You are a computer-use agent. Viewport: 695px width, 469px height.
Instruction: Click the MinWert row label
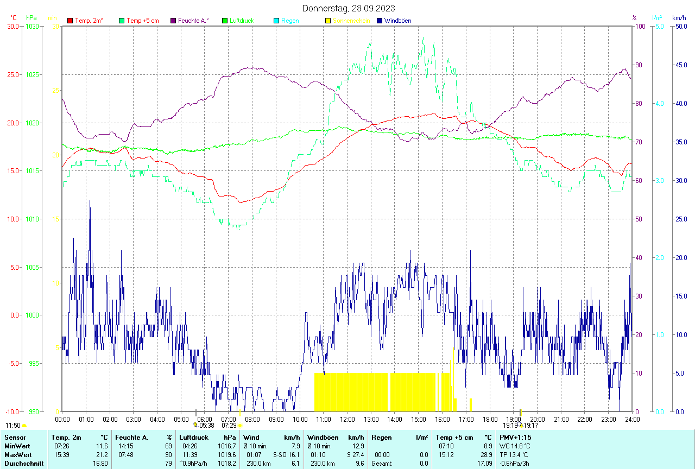[x=18, y=446]
